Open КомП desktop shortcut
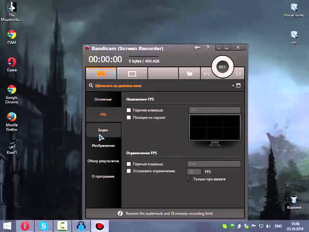Image resolution: width=309 pixels, height=232 pixels. point(12,148)
